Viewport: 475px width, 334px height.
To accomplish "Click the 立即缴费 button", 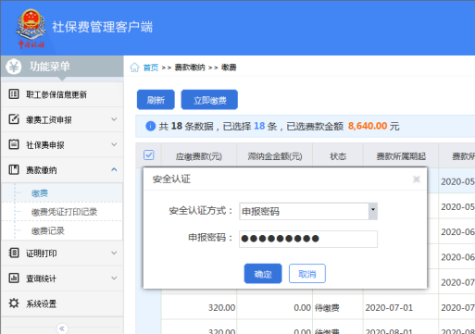I will click(x=209, y=100).
